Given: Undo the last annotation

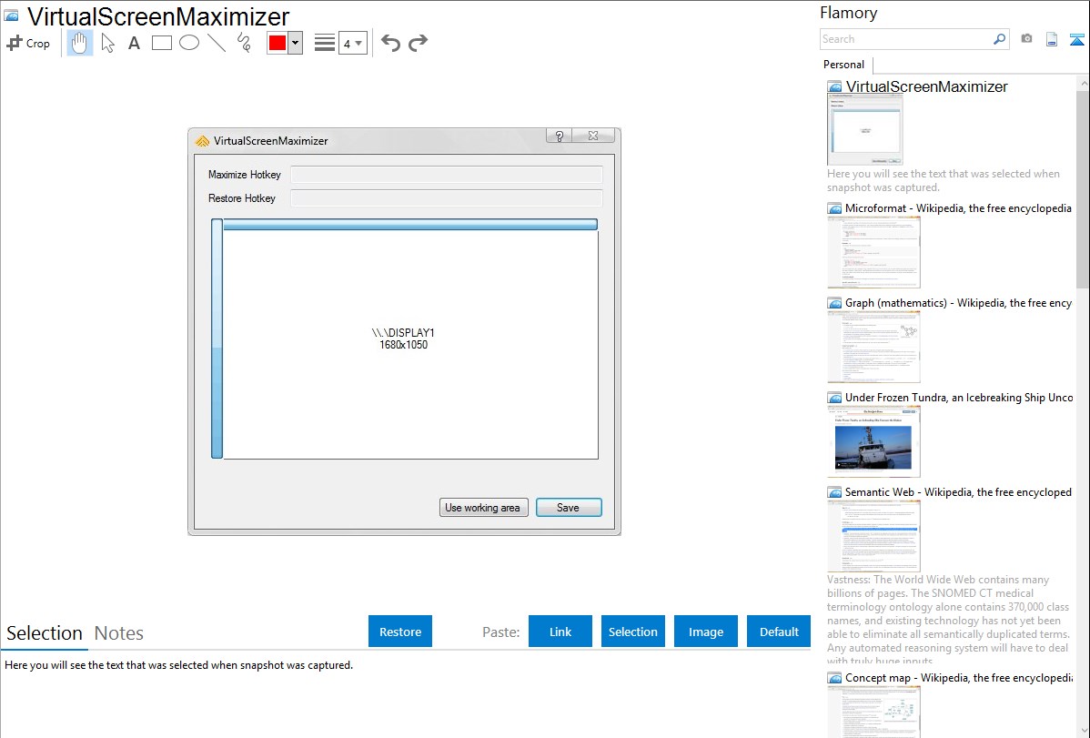Looking at the screenshot, I should point(390,43).
